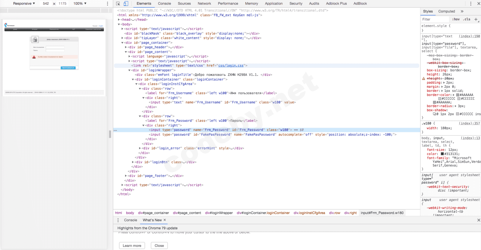481x250 pixels.
Task: Open the Application tab
Action: tap(274, 4)
